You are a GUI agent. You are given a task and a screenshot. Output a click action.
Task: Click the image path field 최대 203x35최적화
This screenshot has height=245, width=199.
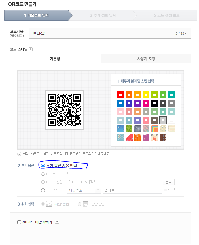point(114,182)
